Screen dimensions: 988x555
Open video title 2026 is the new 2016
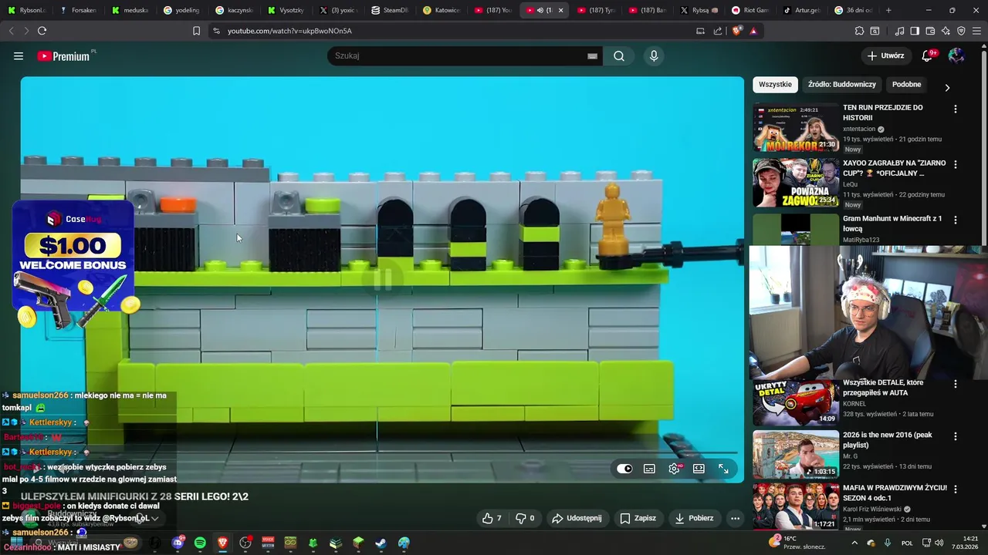[x=888, y=440]
